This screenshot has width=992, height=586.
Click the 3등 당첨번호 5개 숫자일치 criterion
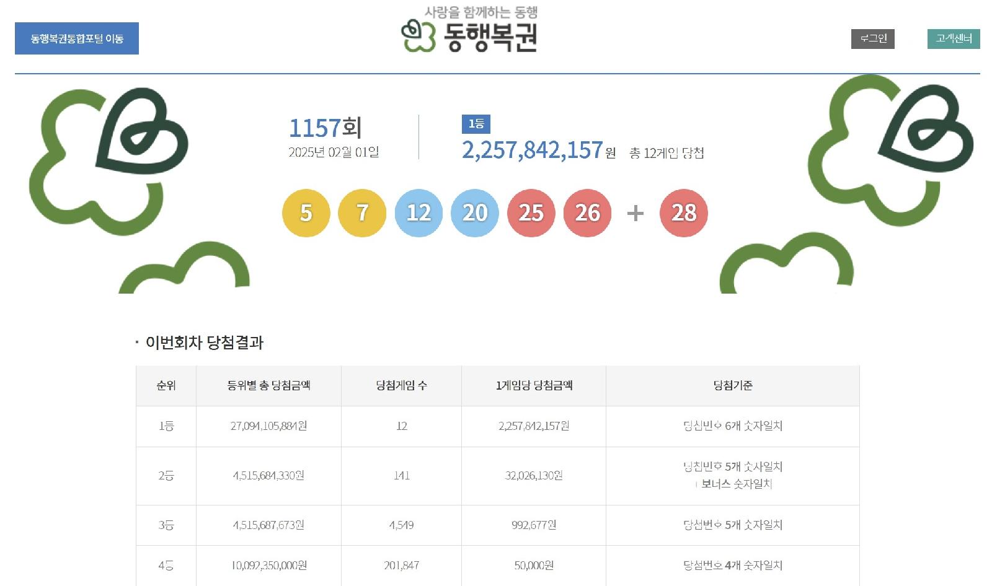click(x=733, y=525)
